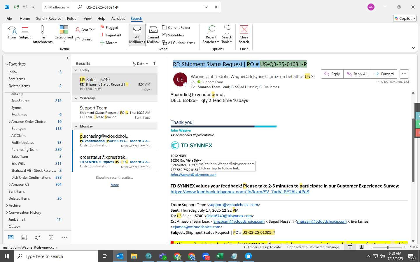
Task: Switch to Reading view in status bar
Action: 361,247
